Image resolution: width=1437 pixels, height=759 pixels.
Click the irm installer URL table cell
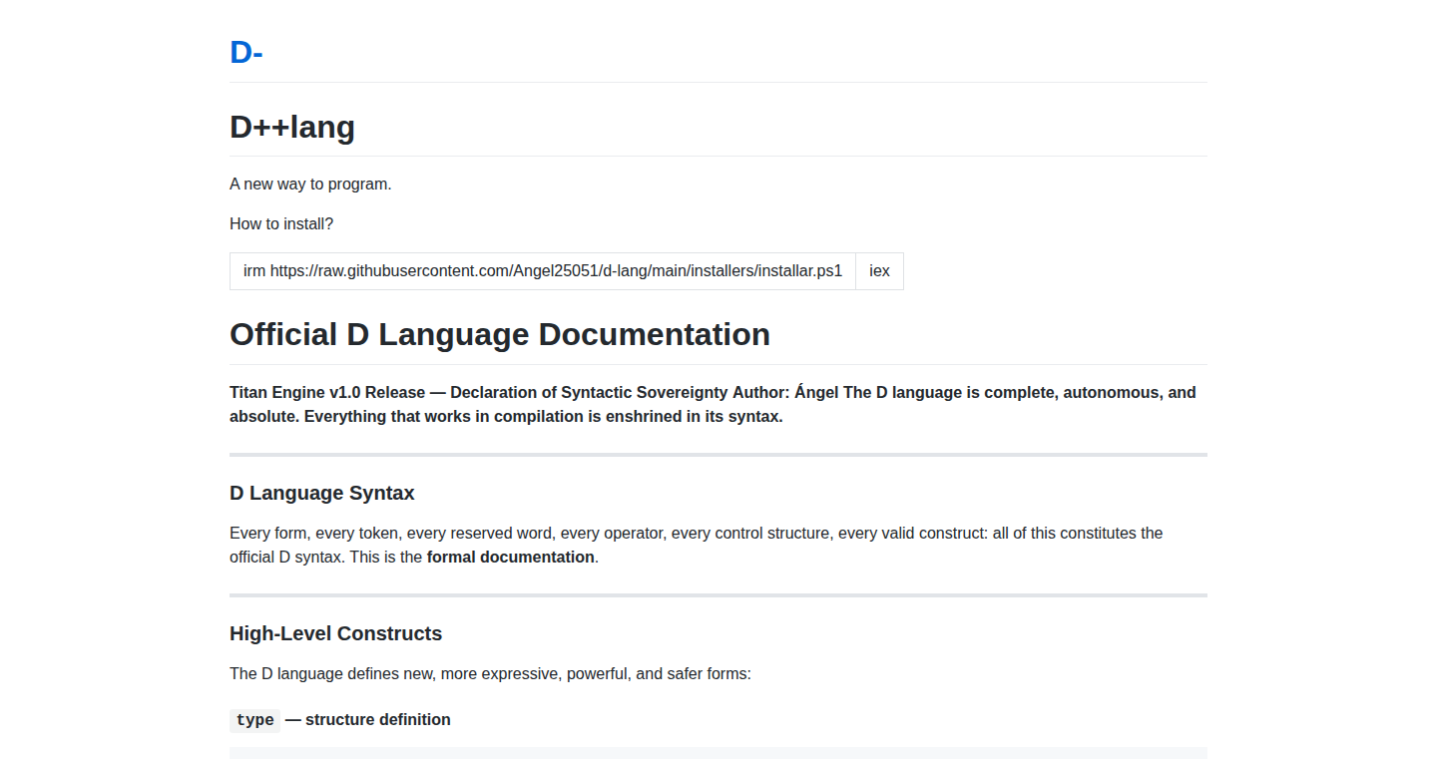(543, 271)
